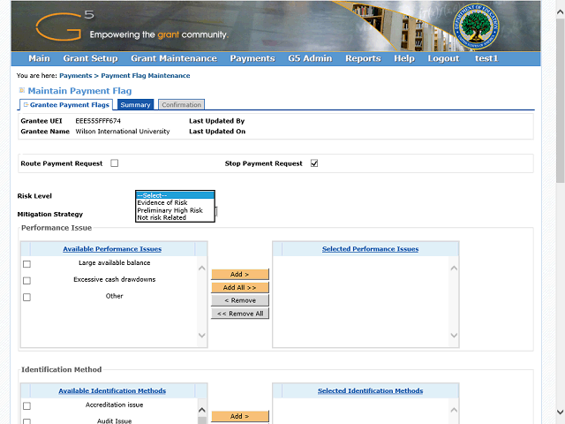
Task: Choose Evidence of Risk from Risk Level list
Action: point(162,203)
